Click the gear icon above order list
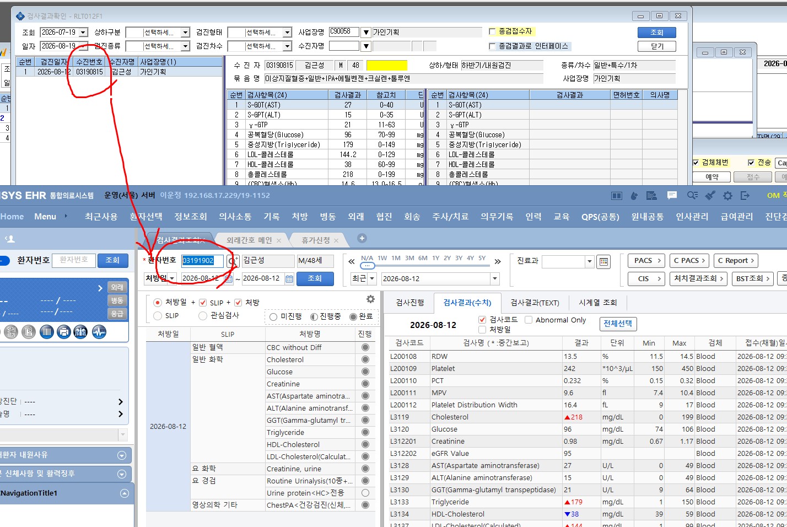Viewport: 787px width, 527px height. tap(370, 299)
